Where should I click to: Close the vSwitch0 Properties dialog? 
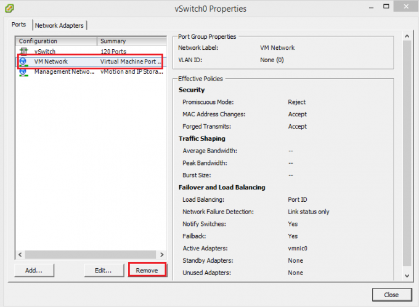pos(391,294)
